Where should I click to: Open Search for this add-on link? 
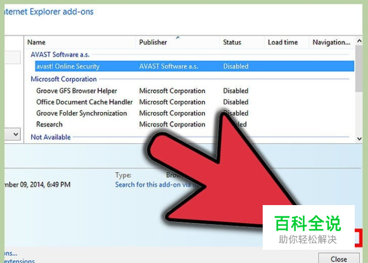pos(156,185)
